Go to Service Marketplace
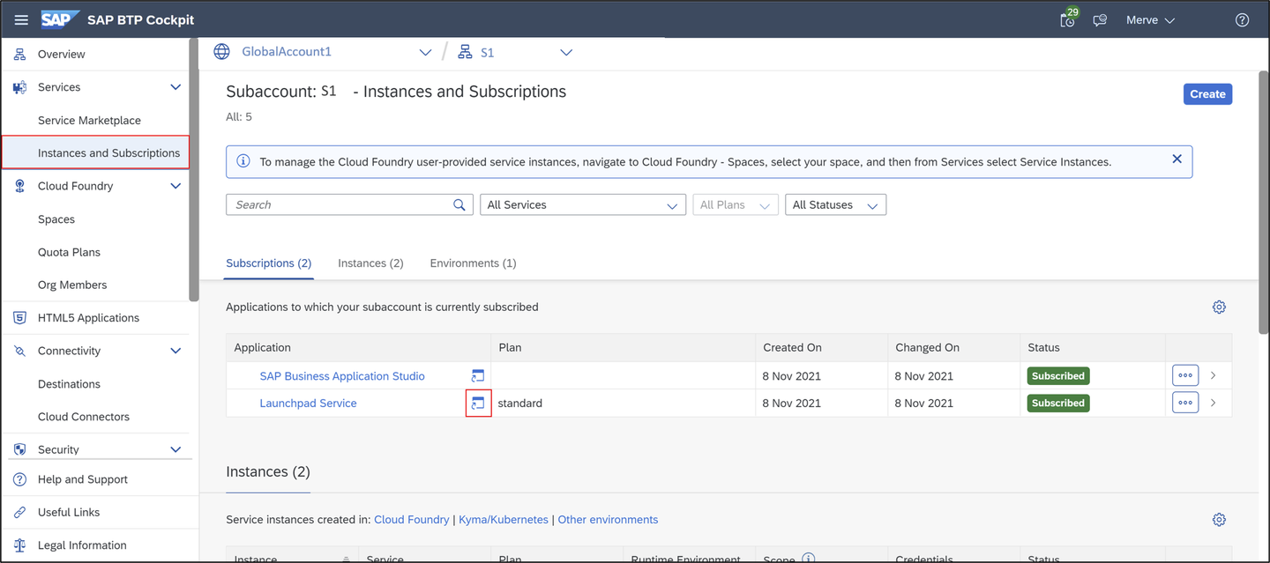The image size is (1270, 563). point(89,121)
